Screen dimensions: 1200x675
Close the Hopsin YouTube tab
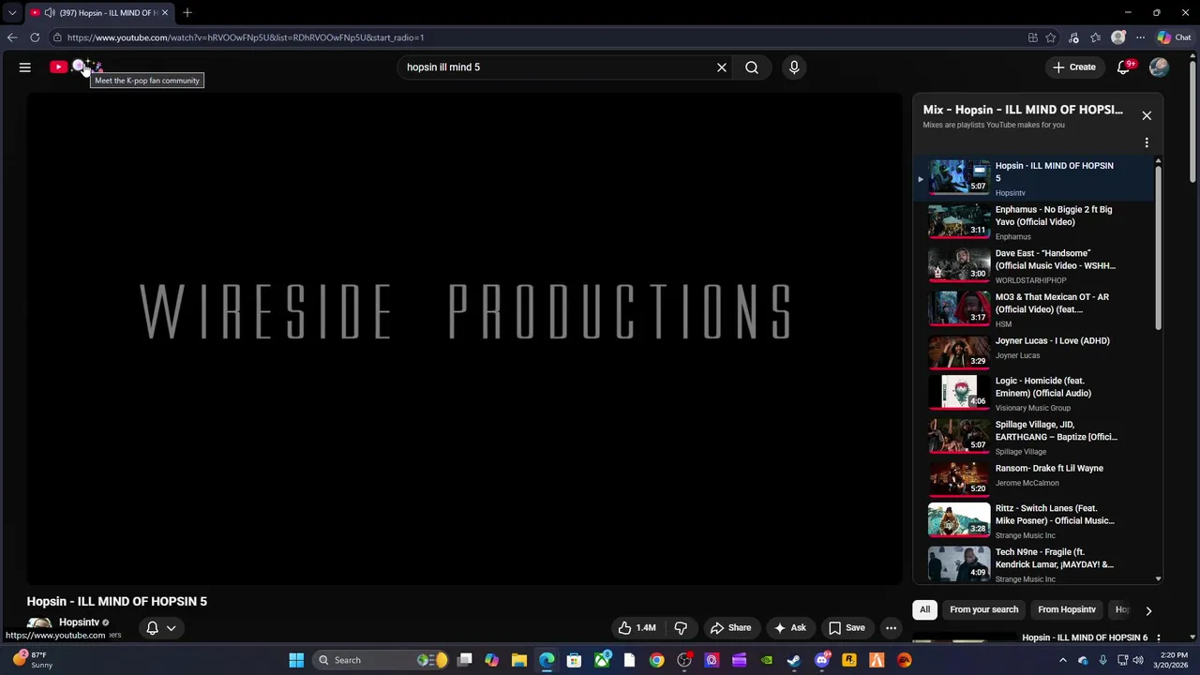point(164,12)
